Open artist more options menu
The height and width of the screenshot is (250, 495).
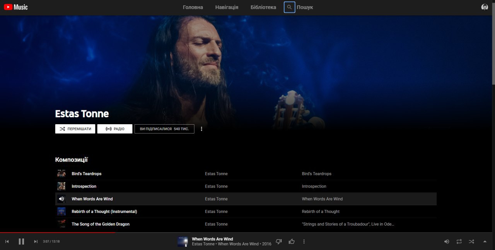[x=201, y=129]
